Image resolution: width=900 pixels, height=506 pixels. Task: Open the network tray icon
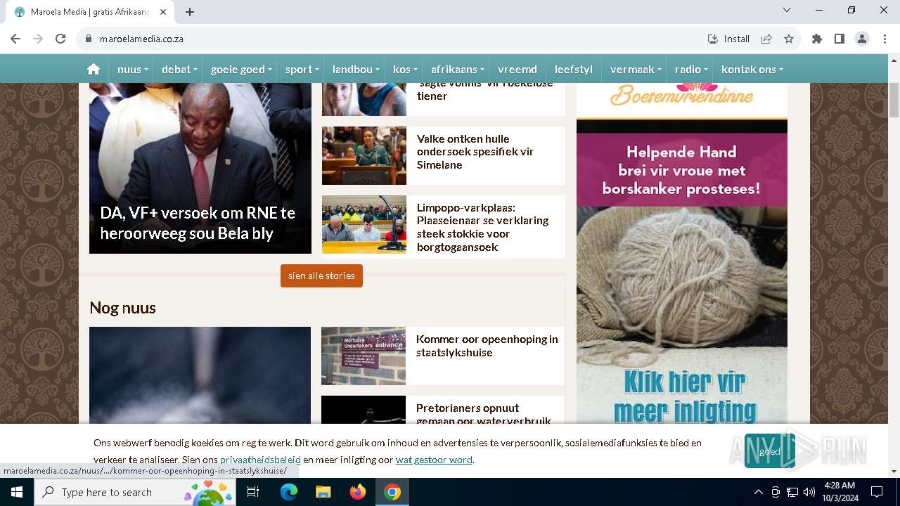(x=792, y=492)
